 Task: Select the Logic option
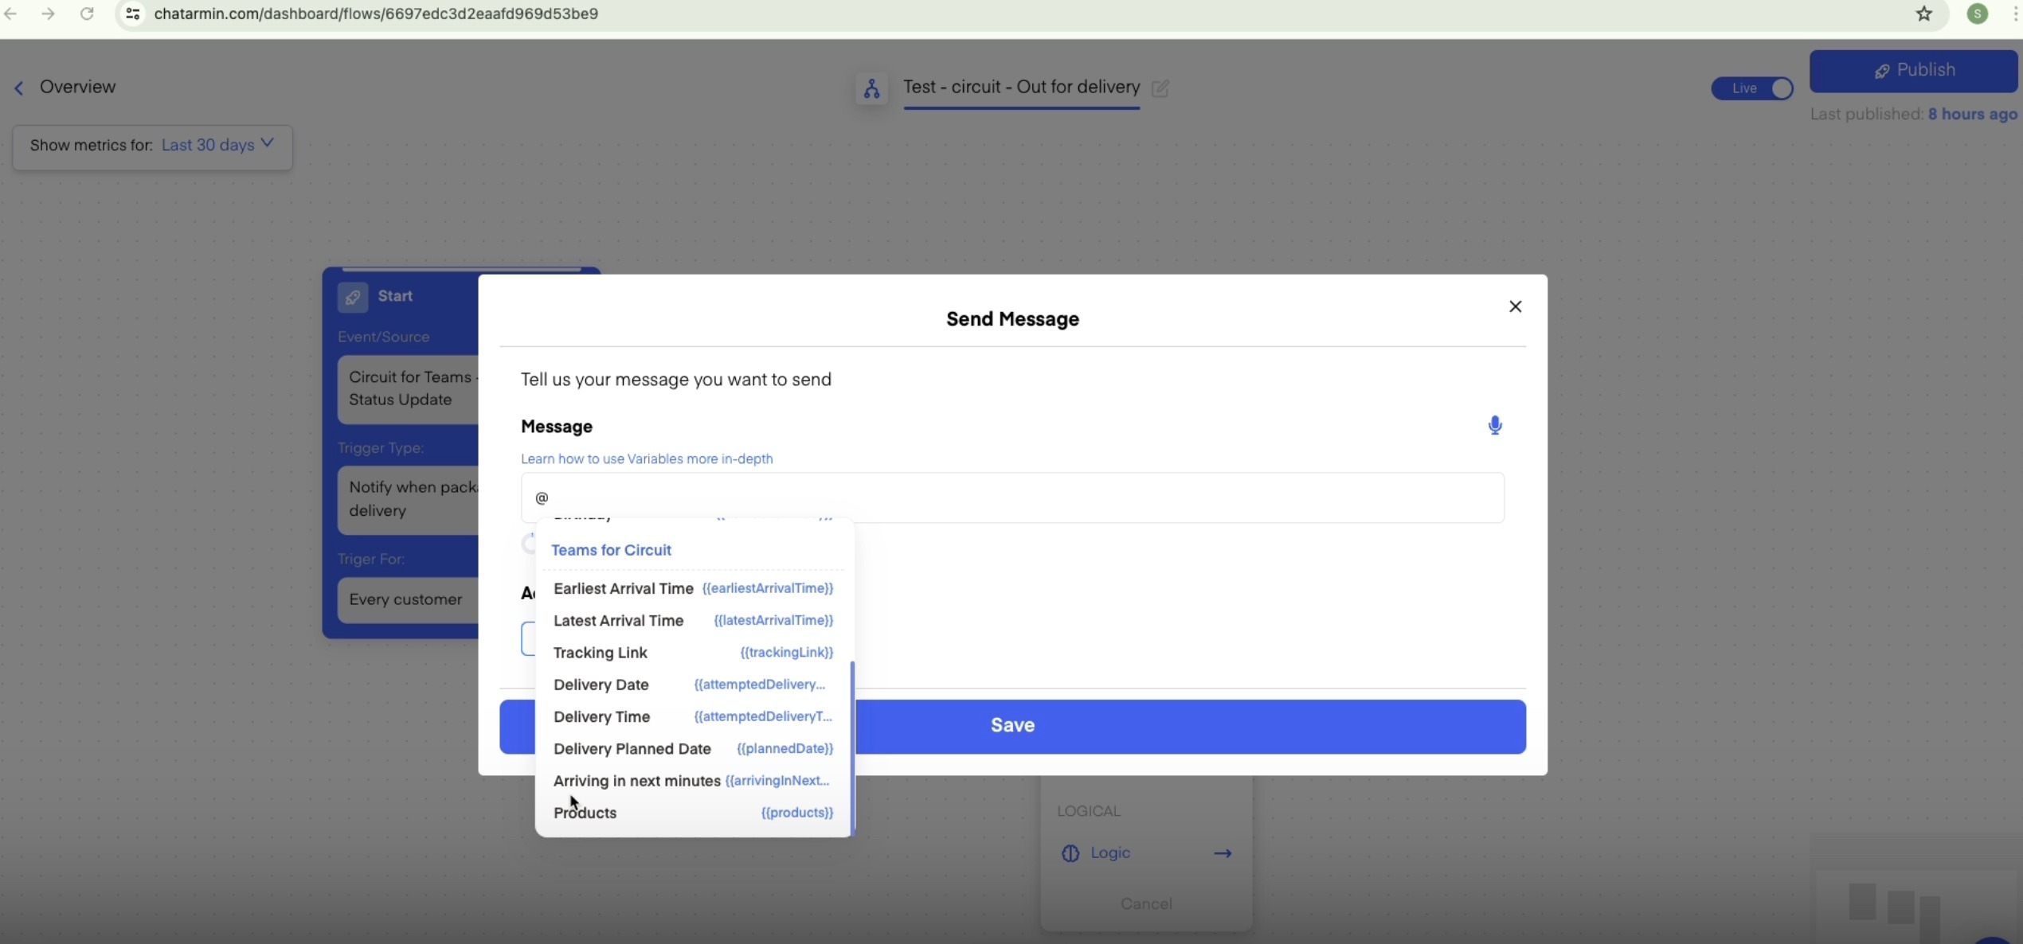[x=1146, y=853]
